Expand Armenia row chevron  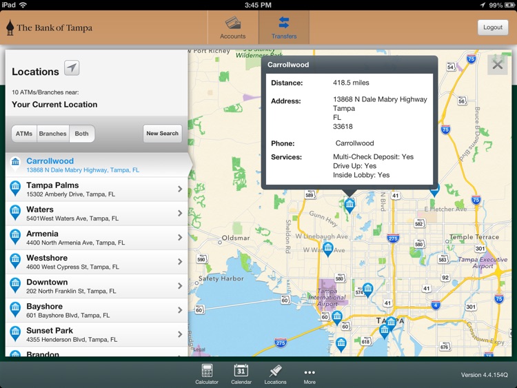pyautogui.click(x=180, y=237)
